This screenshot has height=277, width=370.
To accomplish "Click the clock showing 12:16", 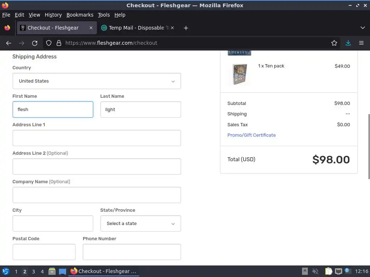I will click(x=361, y=271).
